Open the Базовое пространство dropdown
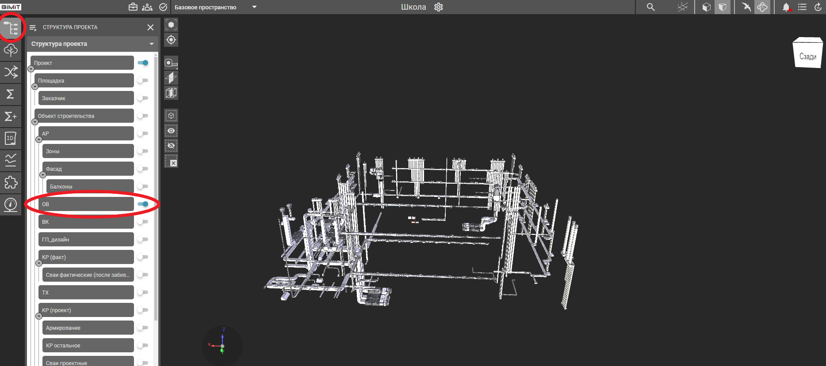 click(x=254, y=7)
